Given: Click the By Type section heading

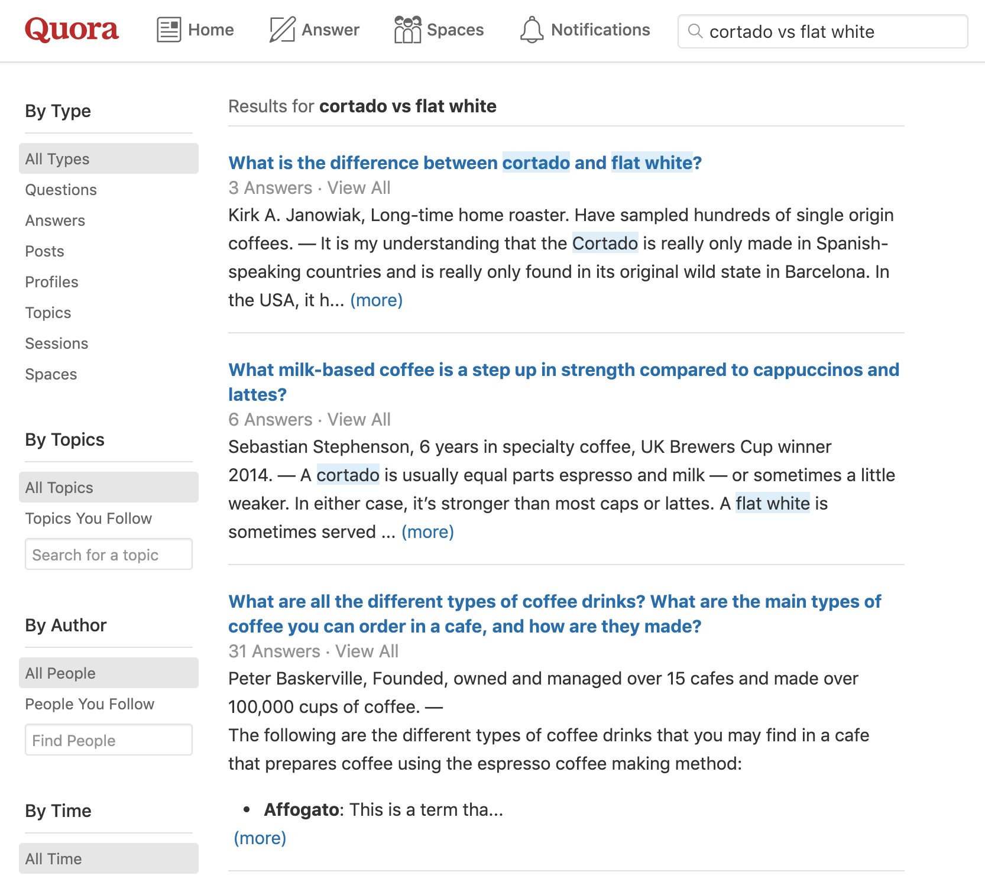Looking at the screenshot, I should pyautogui.click(x=58, y=111).
